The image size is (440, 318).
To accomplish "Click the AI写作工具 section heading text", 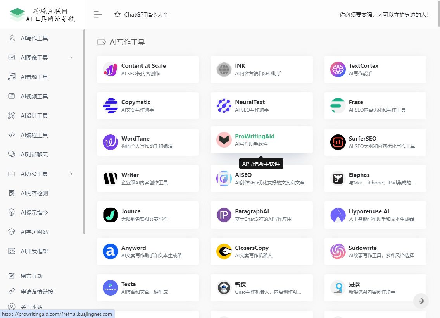I will 127,42.
